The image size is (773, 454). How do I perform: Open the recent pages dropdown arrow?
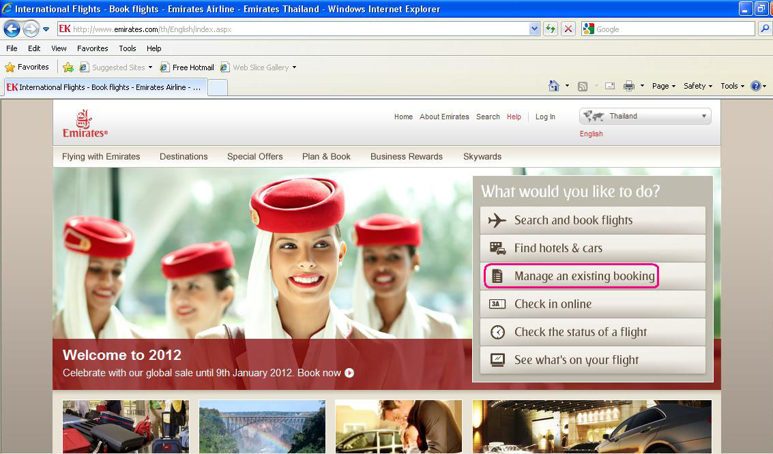pos(46,29)
